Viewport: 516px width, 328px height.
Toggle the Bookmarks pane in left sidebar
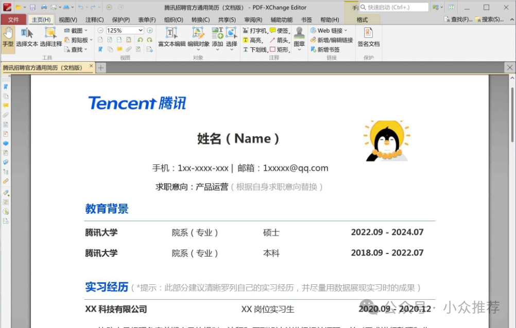tap(6, 87)
